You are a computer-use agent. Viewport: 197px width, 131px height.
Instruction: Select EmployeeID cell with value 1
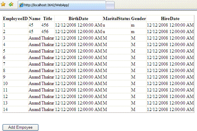tap(15, 25)
